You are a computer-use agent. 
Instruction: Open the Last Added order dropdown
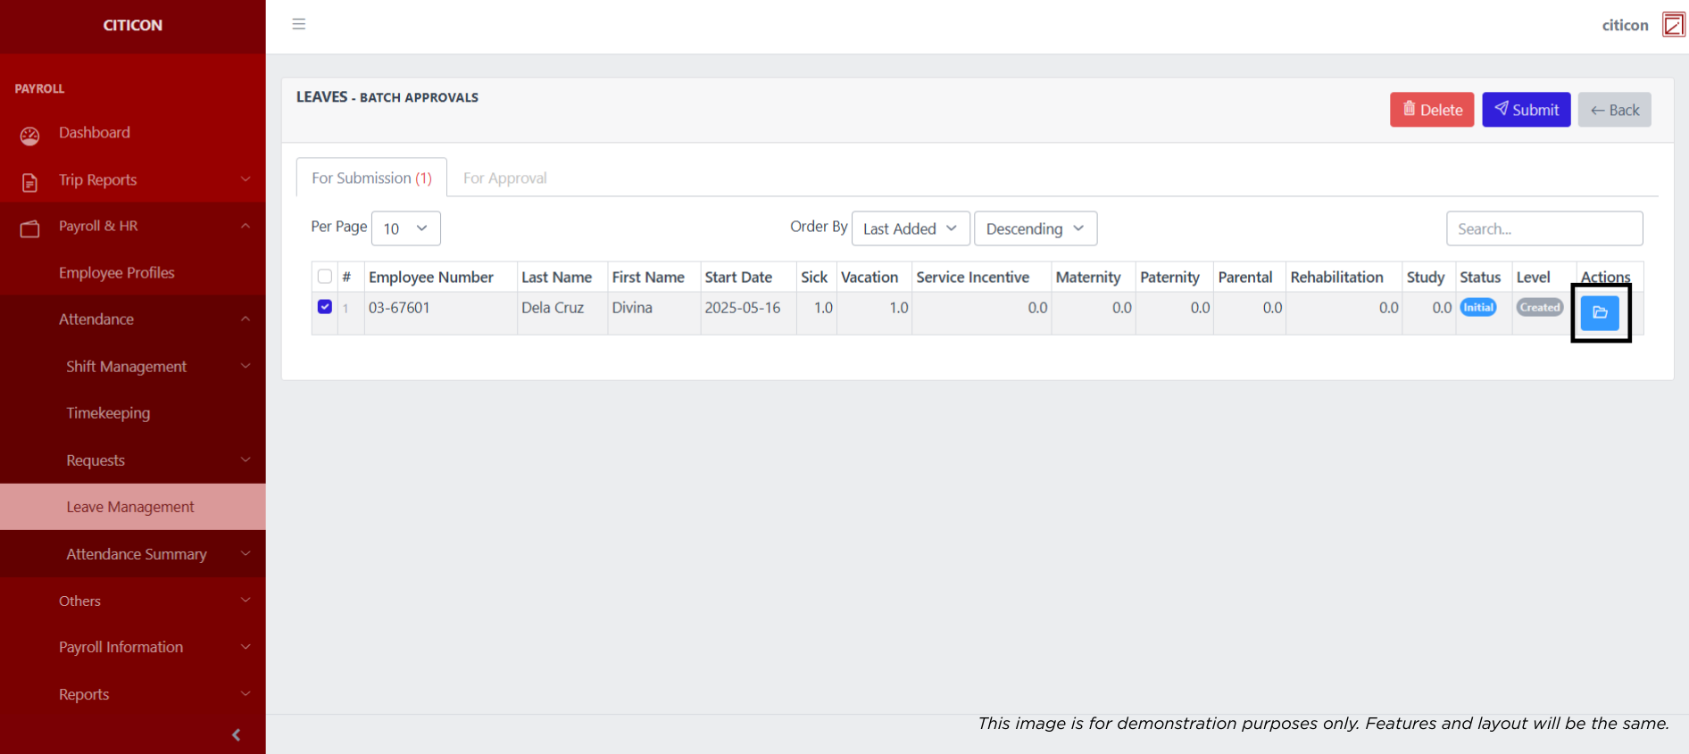click(x=910, y=228)
